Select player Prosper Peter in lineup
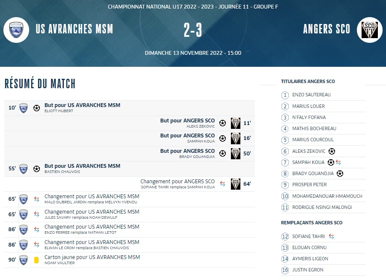The width and height of the screenshot is (386, 280). tap(309, 185)
